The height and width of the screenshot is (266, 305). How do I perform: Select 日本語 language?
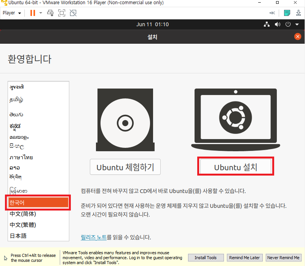38,236
